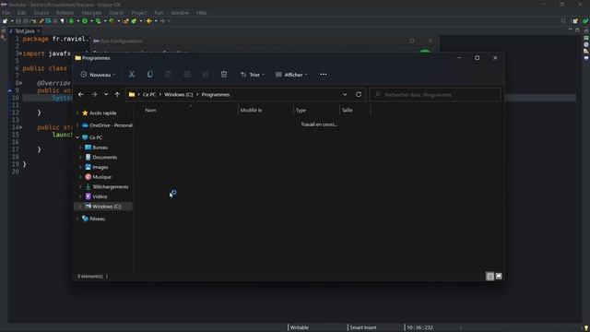The image size is (590, 332).
Task: Select the Test.java editor tab
Action: tap(25, 31)
